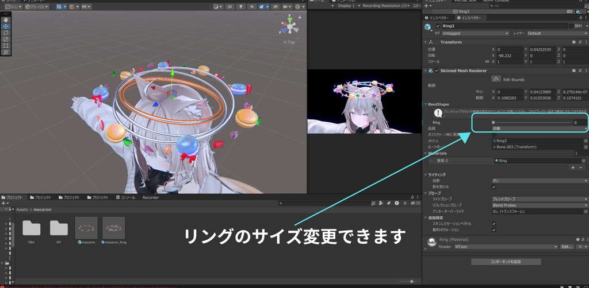The width and height of the screenshot is (589, 288).
Task: Select the Rect transform tool
Action: point(6,46)
